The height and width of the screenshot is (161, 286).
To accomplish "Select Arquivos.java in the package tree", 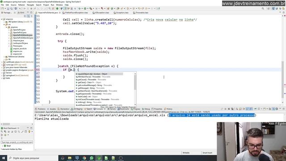I will click(18, 41).
